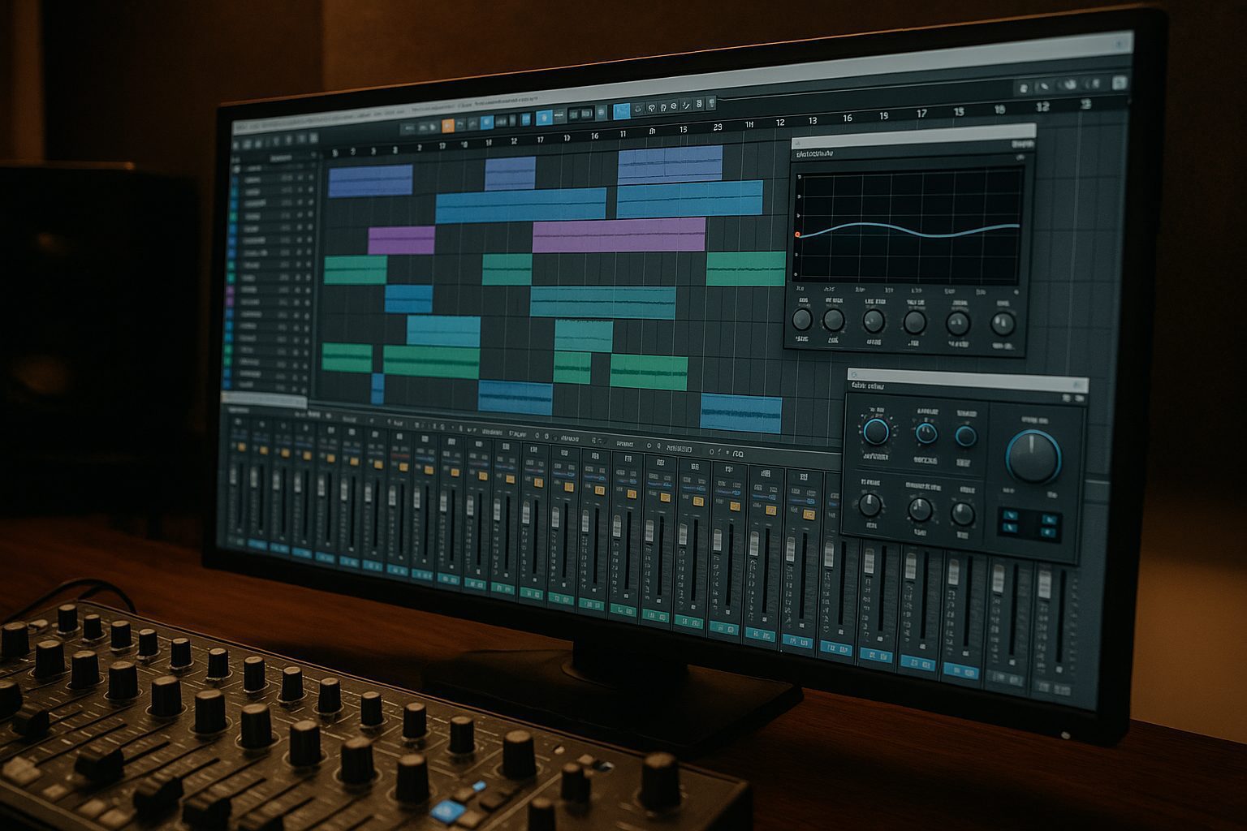1247x831 pixels.
Task: Click the large blue-ringed knob in the lower plugin
Action: (x=1033, y=456)
